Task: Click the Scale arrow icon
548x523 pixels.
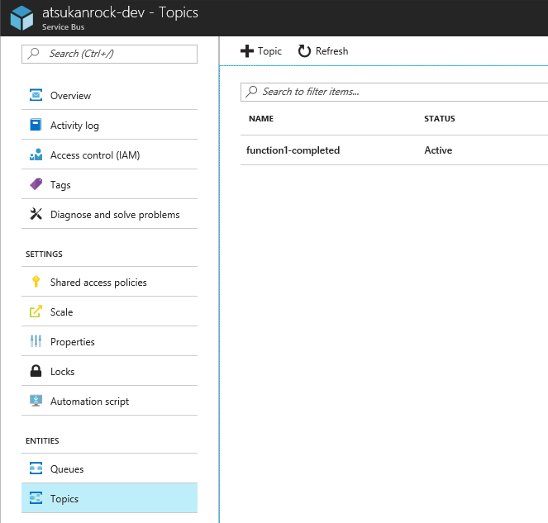Action: [36, 311]
